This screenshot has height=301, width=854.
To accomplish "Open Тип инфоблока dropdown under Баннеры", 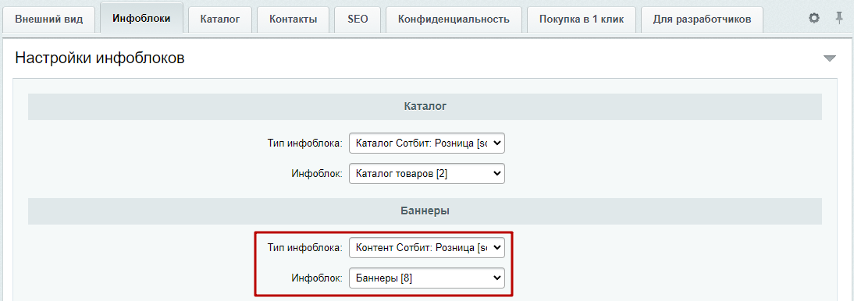I will coord(427,248).
